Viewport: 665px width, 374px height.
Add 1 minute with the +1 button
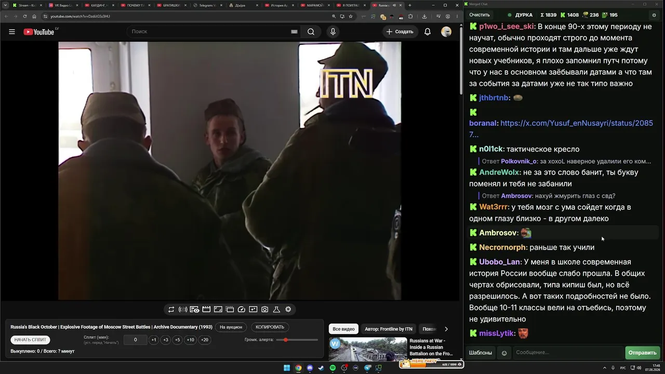click(x=153, y=340)
